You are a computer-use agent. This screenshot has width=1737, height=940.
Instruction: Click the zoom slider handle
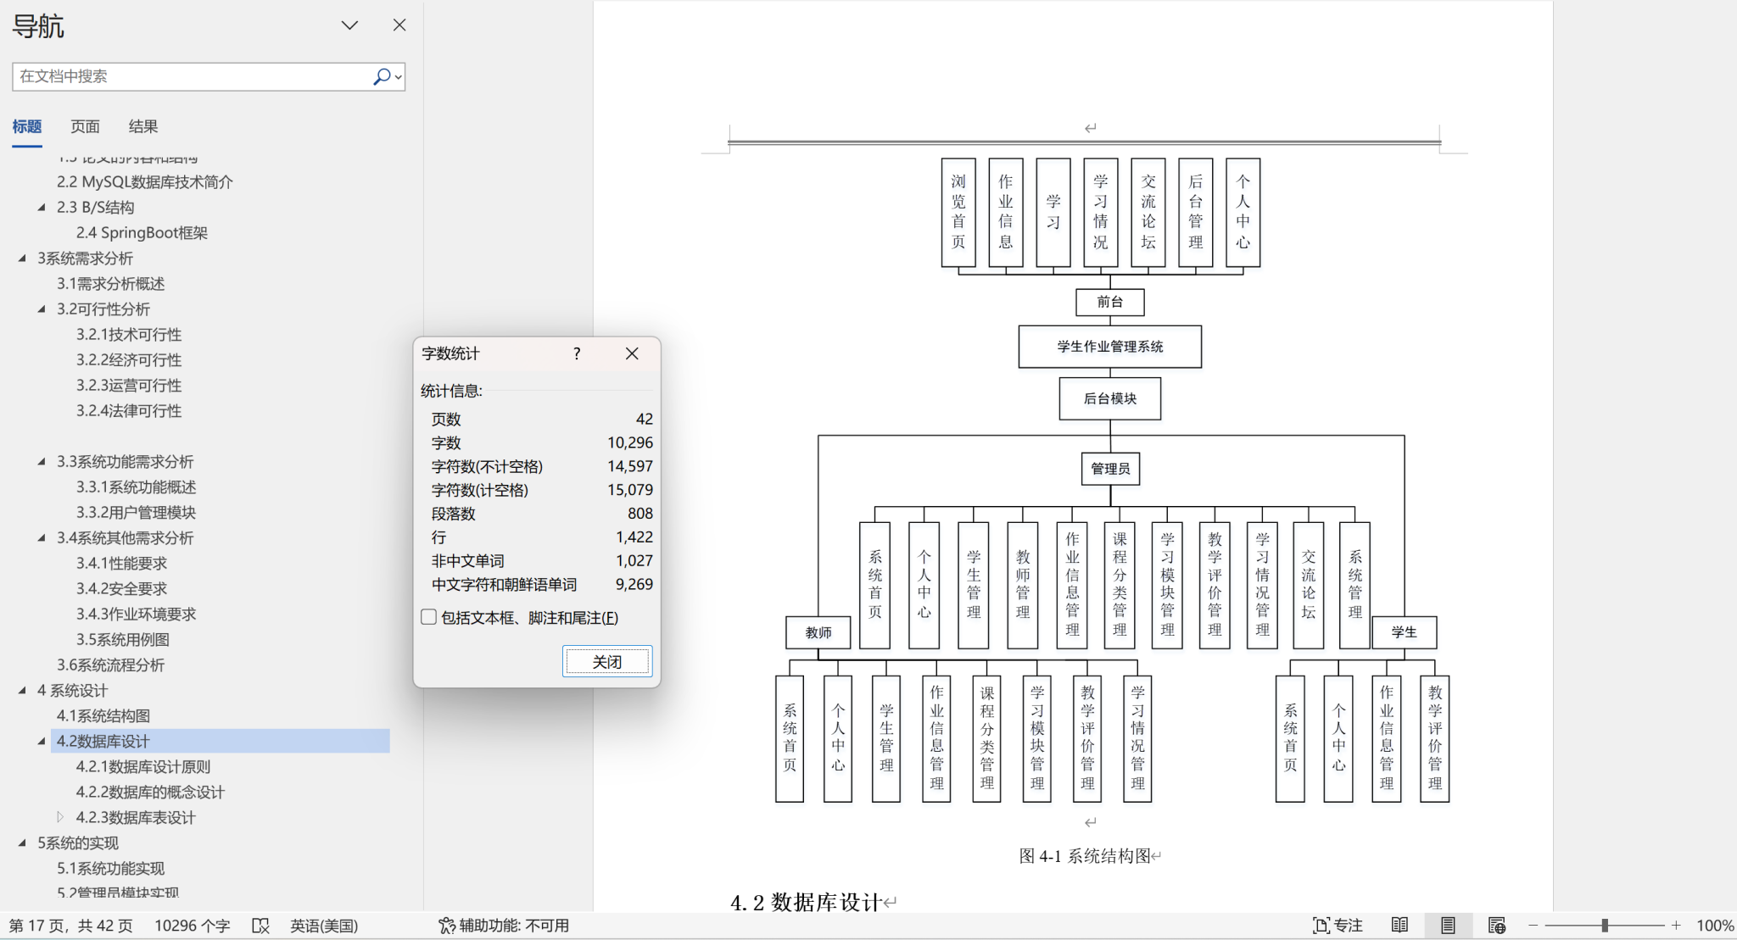[1605, 926]
